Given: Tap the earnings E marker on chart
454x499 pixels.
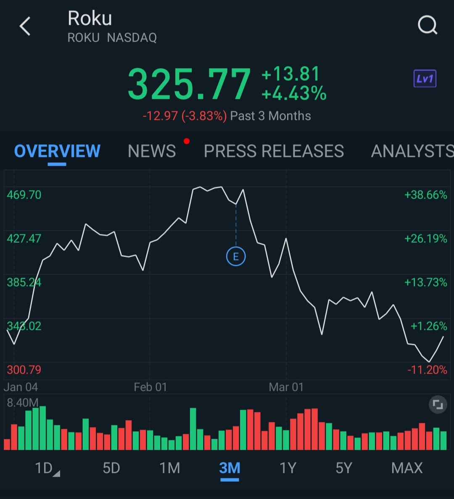Looking at the screenshot, I should coord(236,257).
